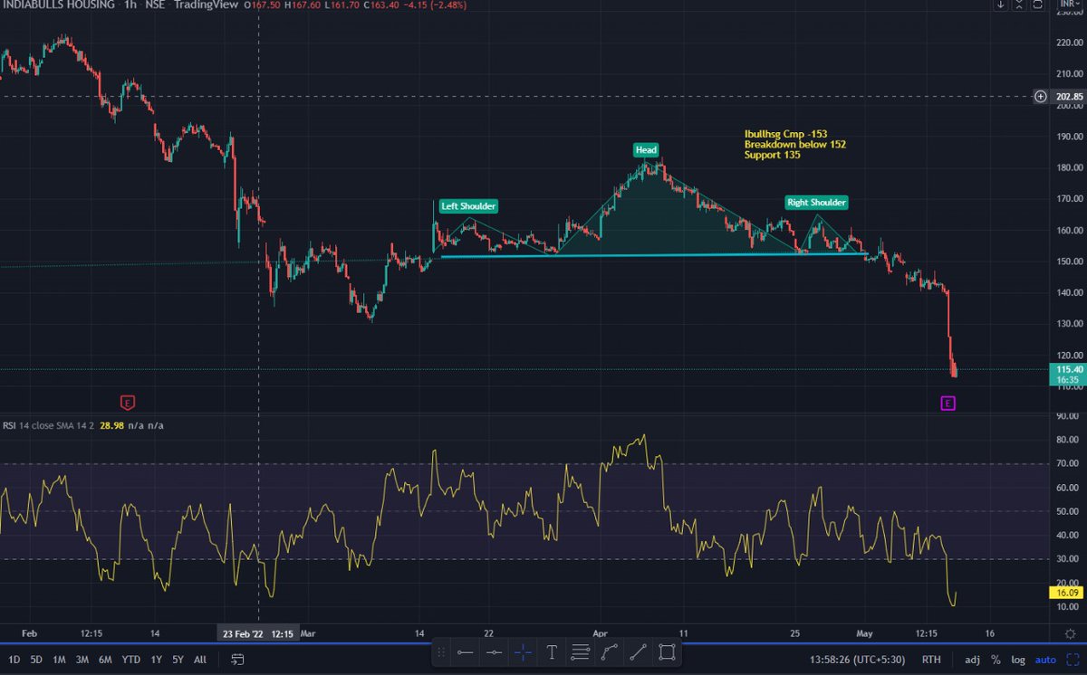
Task: Select the 1M time range
Action: tap(60, 660)
